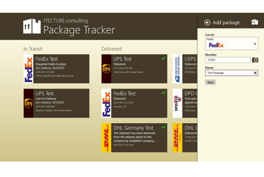Focus the tracking Number input field
Viewport: 264px width, 177px height.
coord(228,60)
